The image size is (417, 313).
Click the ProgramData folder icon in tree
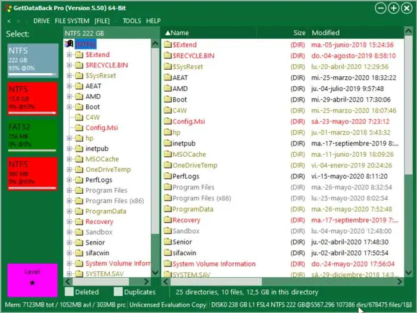tap(79, 211)
